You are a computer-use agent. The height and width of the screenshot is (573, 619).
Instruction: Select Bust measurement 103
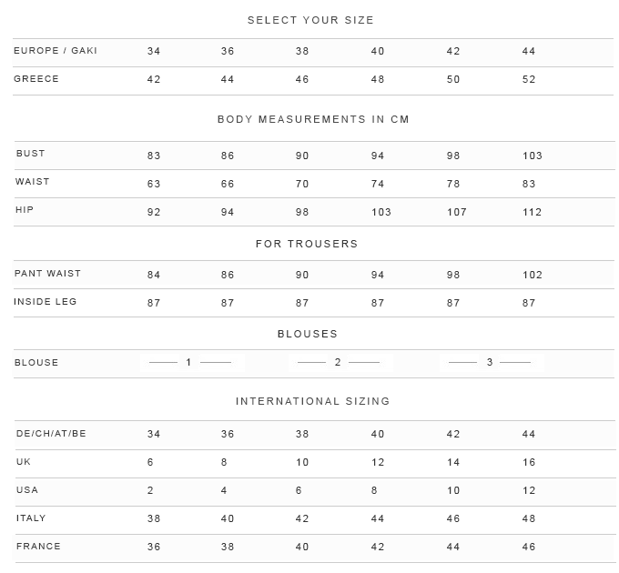pyautogui.click(x=533, y=156)
